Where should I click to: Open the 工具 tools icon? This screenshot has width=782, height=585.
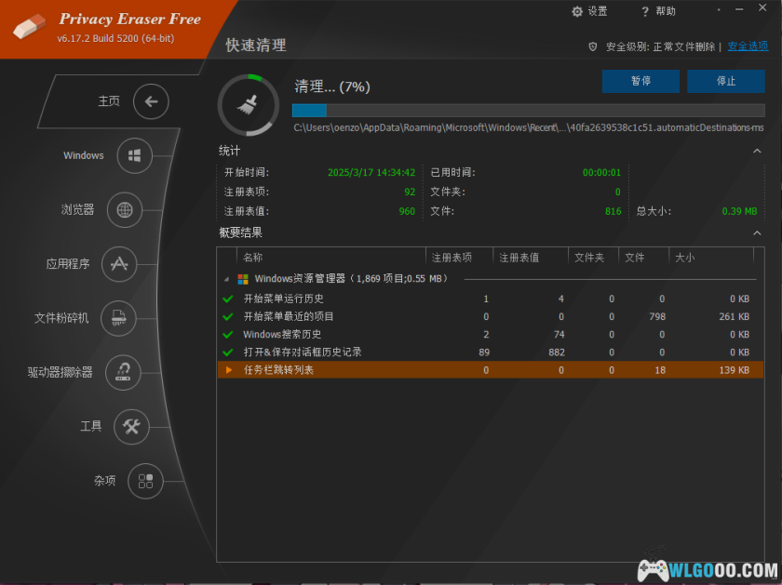[133, 426]
